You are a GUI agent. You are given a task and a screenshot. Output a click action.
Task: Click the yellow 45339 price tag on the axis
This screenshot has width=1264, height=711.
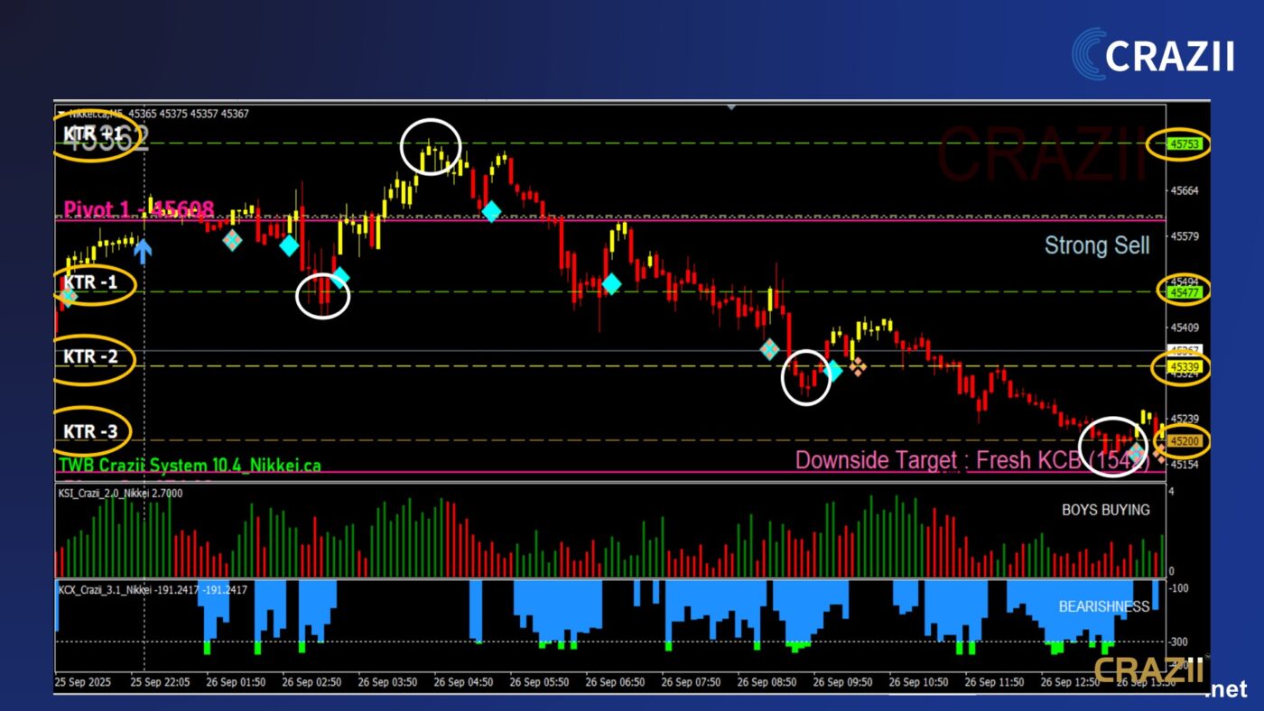click(x=1182, y=367)
